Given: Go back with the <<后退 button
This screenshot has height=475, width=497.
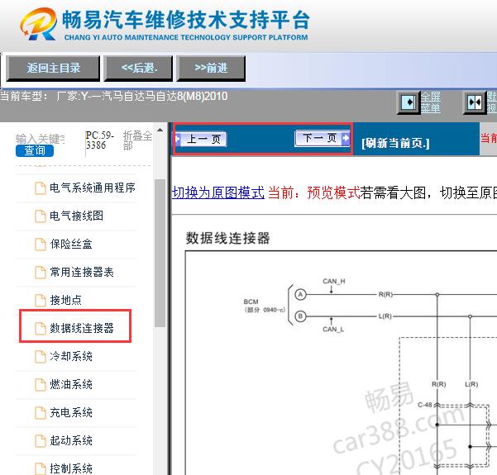Looking at the screenshot, I should 138,68.
